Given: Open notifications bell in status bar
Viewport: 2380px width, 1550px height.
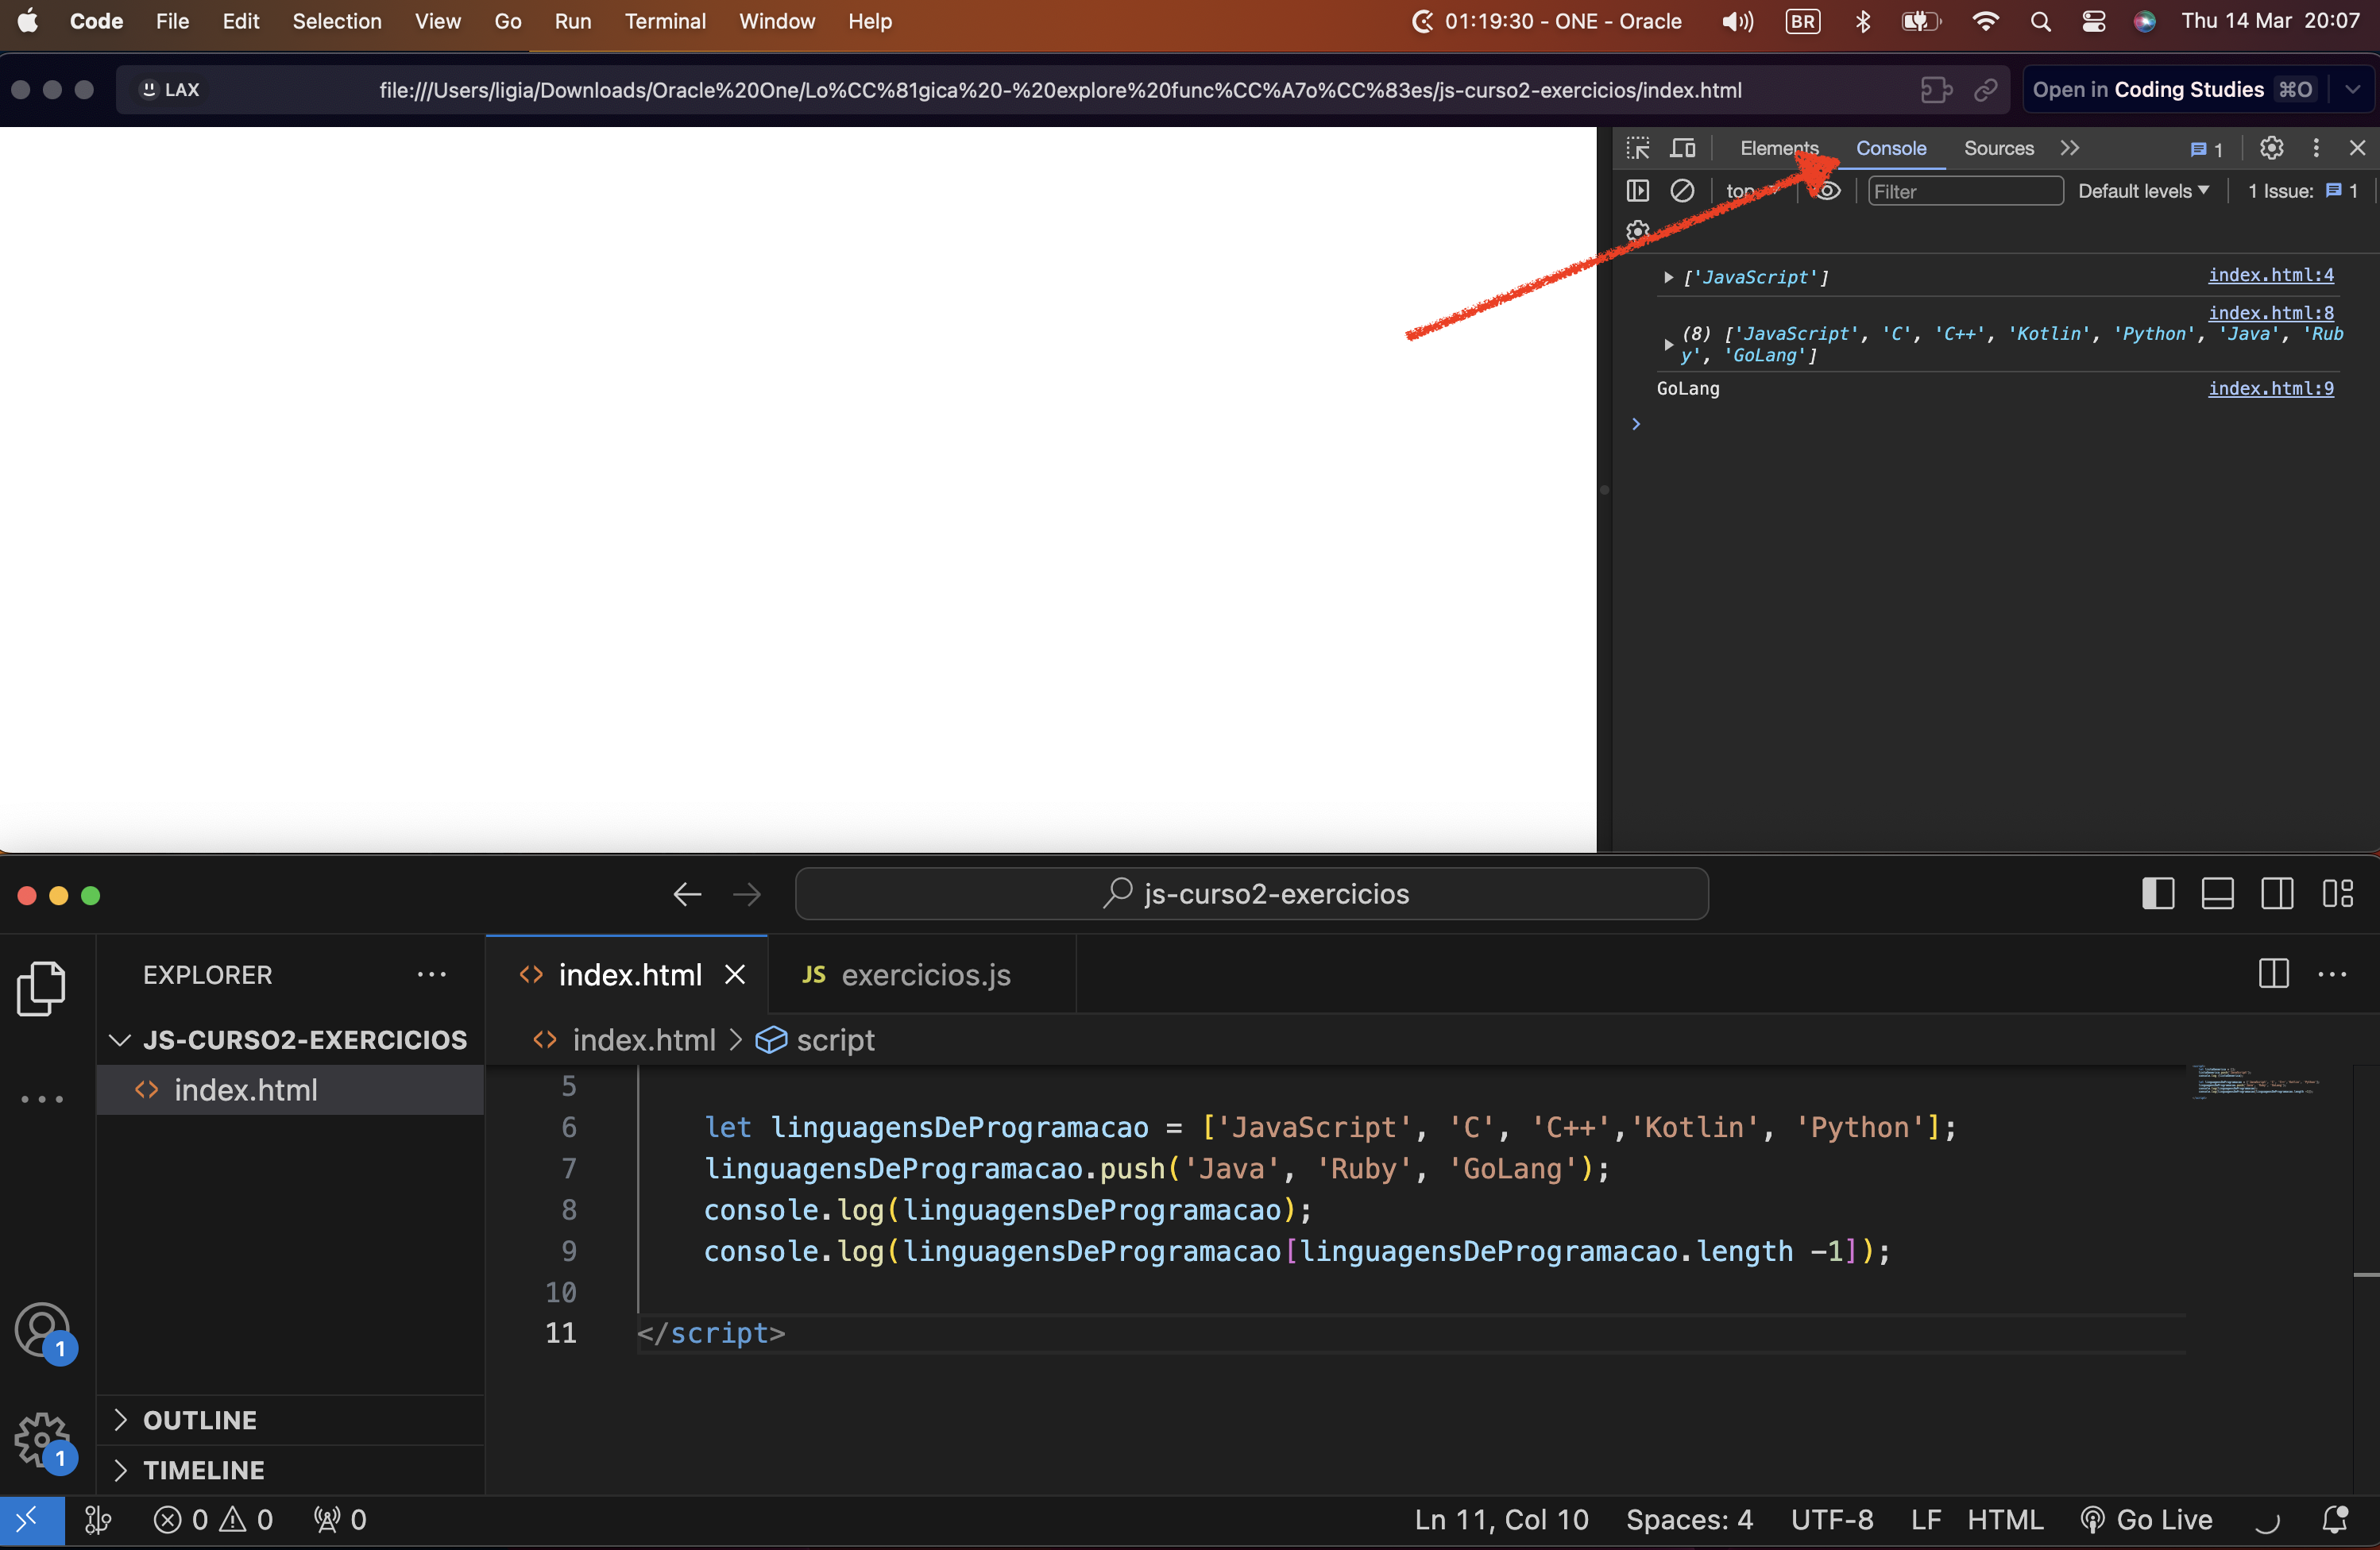Looking at the screenshot, I should click(x=2334, y=1520).
